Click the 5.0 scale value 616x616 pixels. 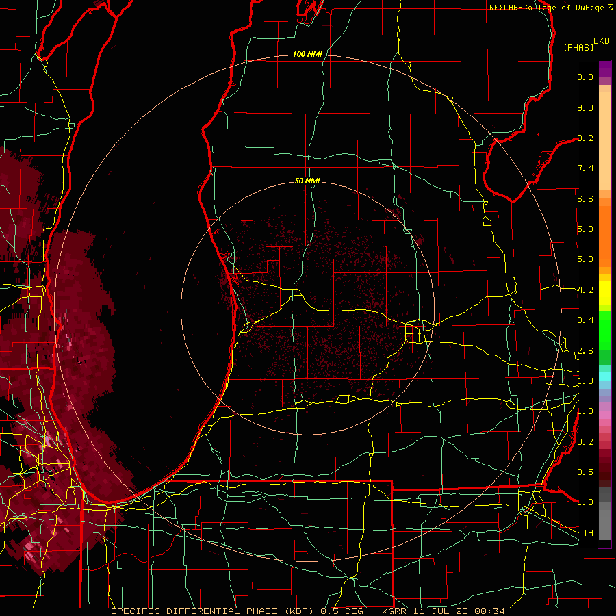click(585, 259)
